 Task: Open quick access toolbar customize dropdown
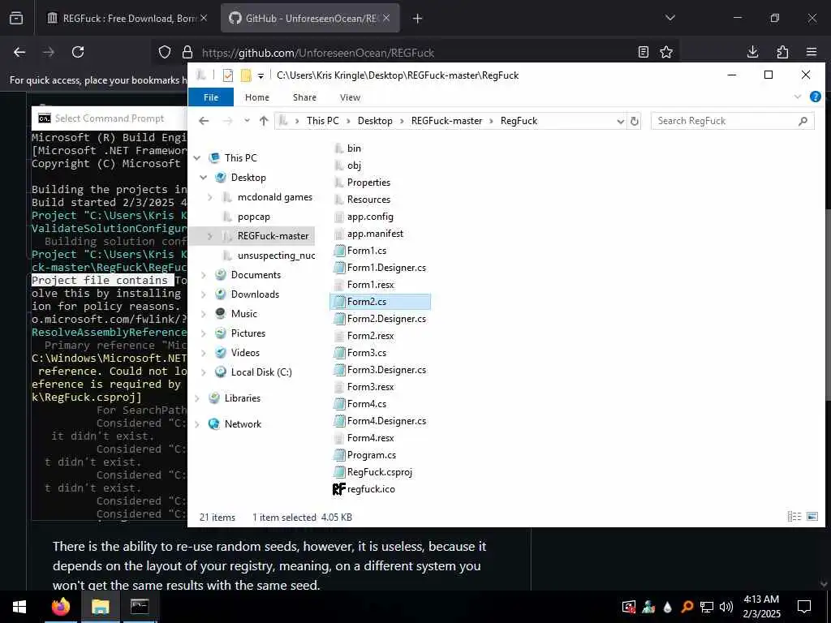click(260, 75)
